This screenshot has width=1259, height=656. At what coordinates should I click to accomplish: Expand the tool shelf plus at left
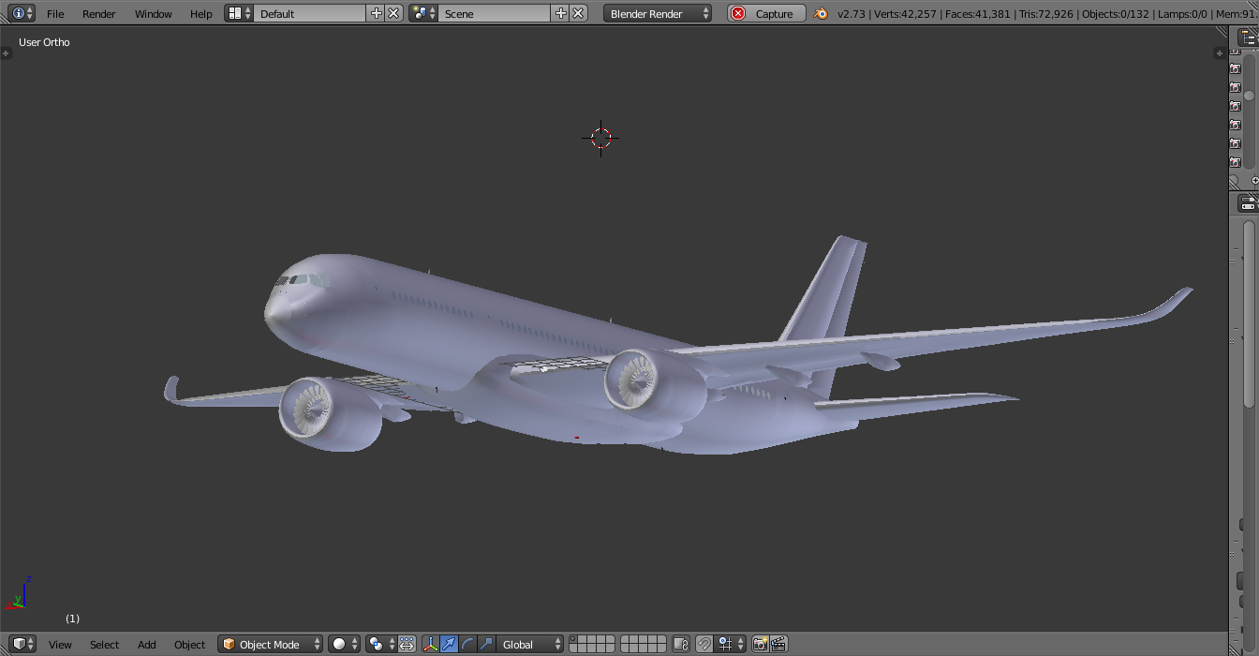point(6,53)
